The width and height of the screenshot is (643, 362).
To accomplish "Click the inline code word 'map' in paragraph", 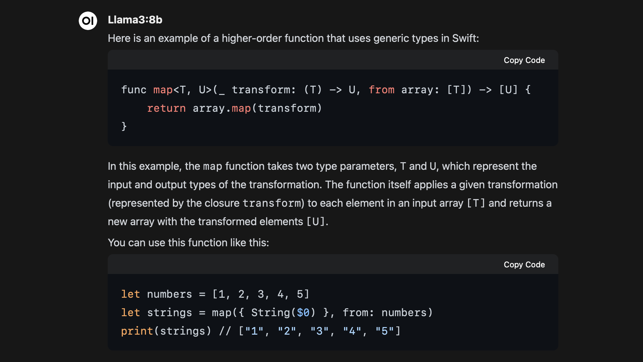I will click(x=212, y=166).
